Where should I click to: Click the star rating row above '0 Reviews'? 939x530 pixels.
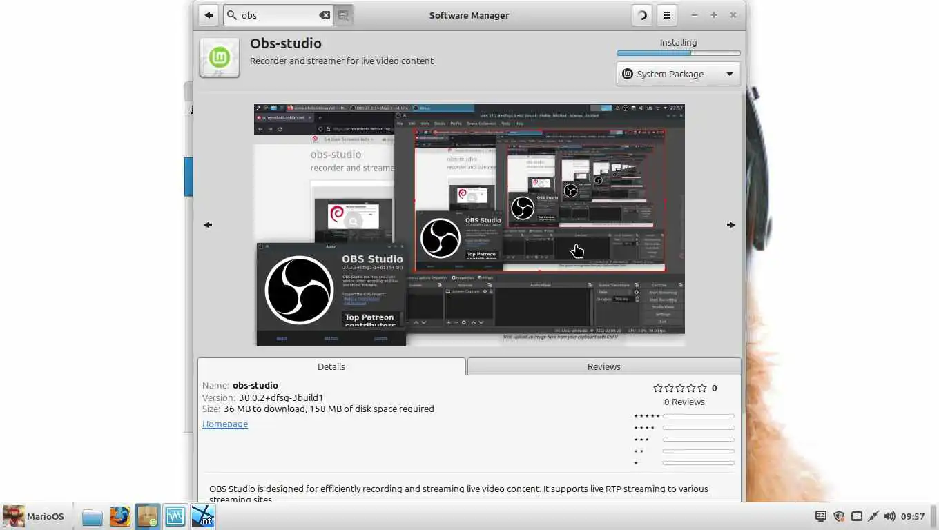(x=680, y=389)
